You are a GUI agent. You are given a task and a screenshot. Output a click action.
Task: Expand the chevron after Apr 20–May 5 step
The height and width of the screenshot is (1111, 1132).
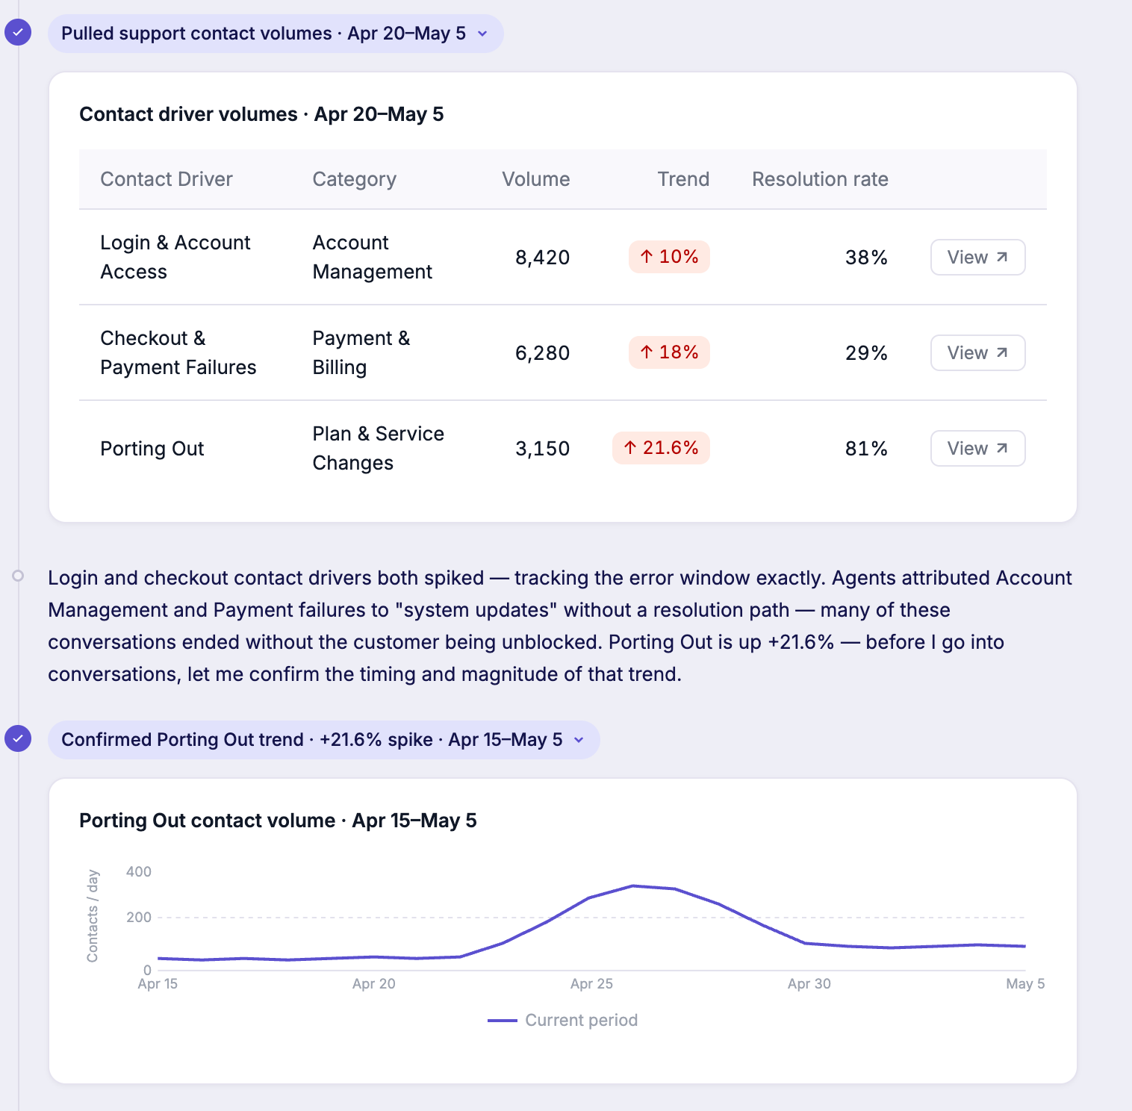(x=482, y=34)
